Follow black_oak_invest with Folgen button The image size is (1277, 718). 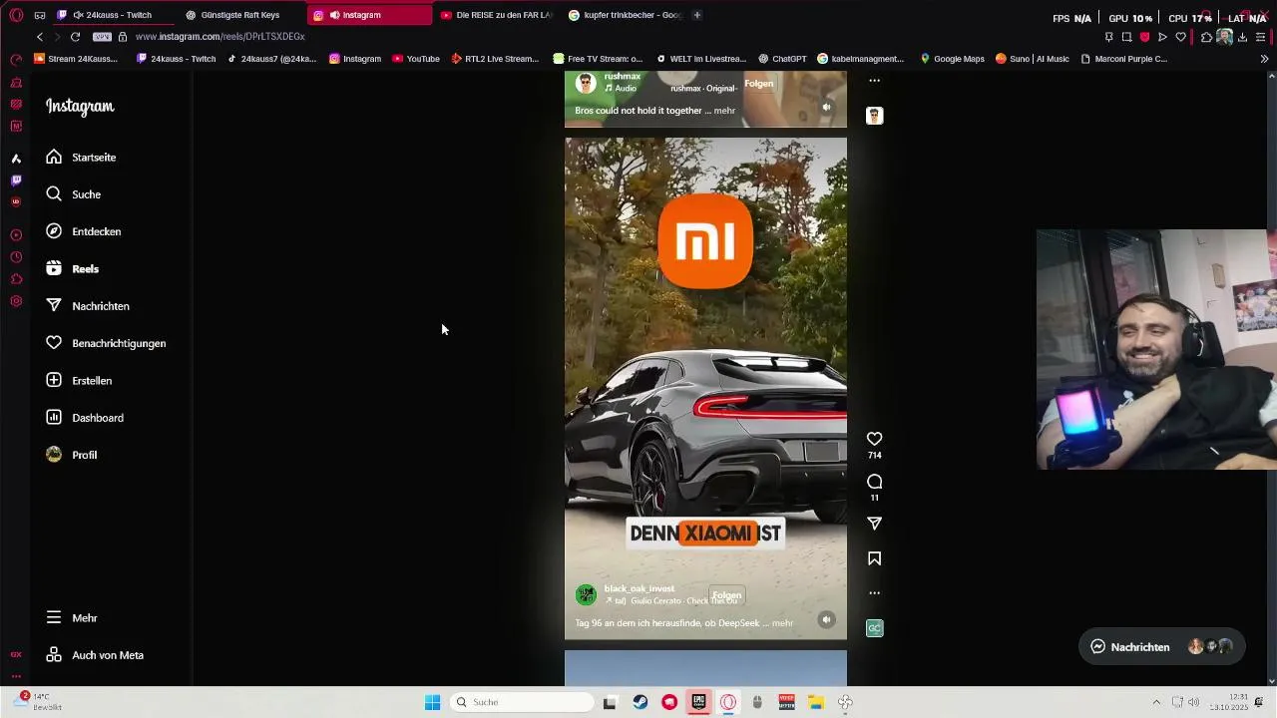[726, 595]
